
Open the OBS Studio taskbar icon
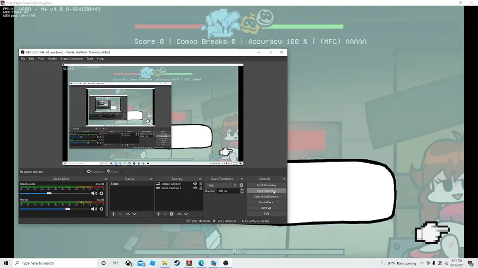point(226,263)
